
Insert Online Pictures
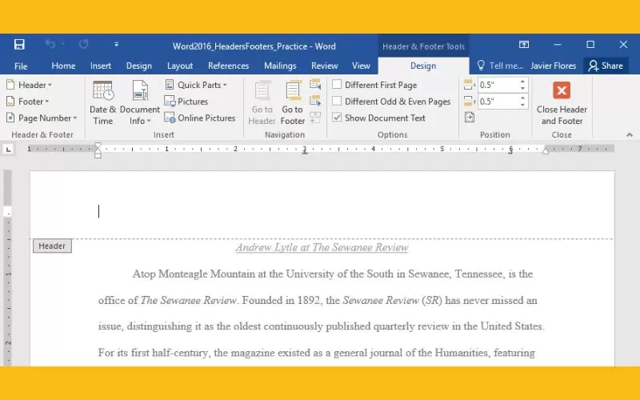(x=199, y=118)
